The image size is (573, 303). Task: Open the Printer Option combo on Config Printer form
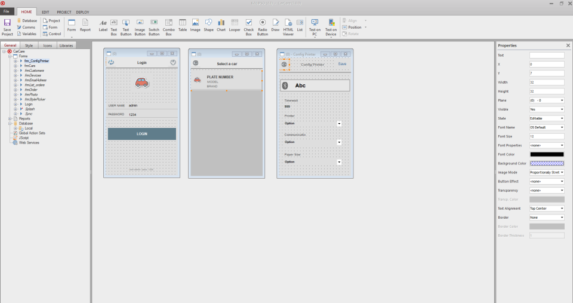pyautogui.click(x=339, y=124)
